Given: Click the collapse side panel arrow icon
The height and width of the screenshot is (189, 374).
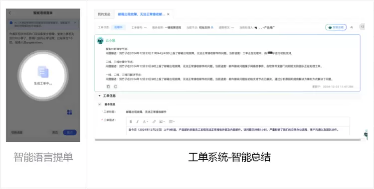Looking at the screenshot, I should pos(362,27).
